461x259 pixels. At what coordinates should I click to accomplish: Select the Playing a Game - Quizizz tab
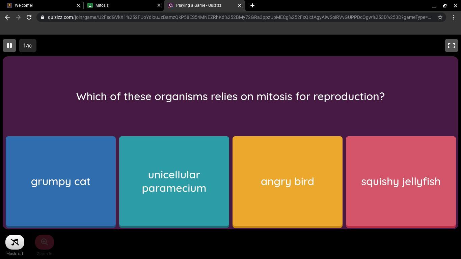(x=204, y=5)
